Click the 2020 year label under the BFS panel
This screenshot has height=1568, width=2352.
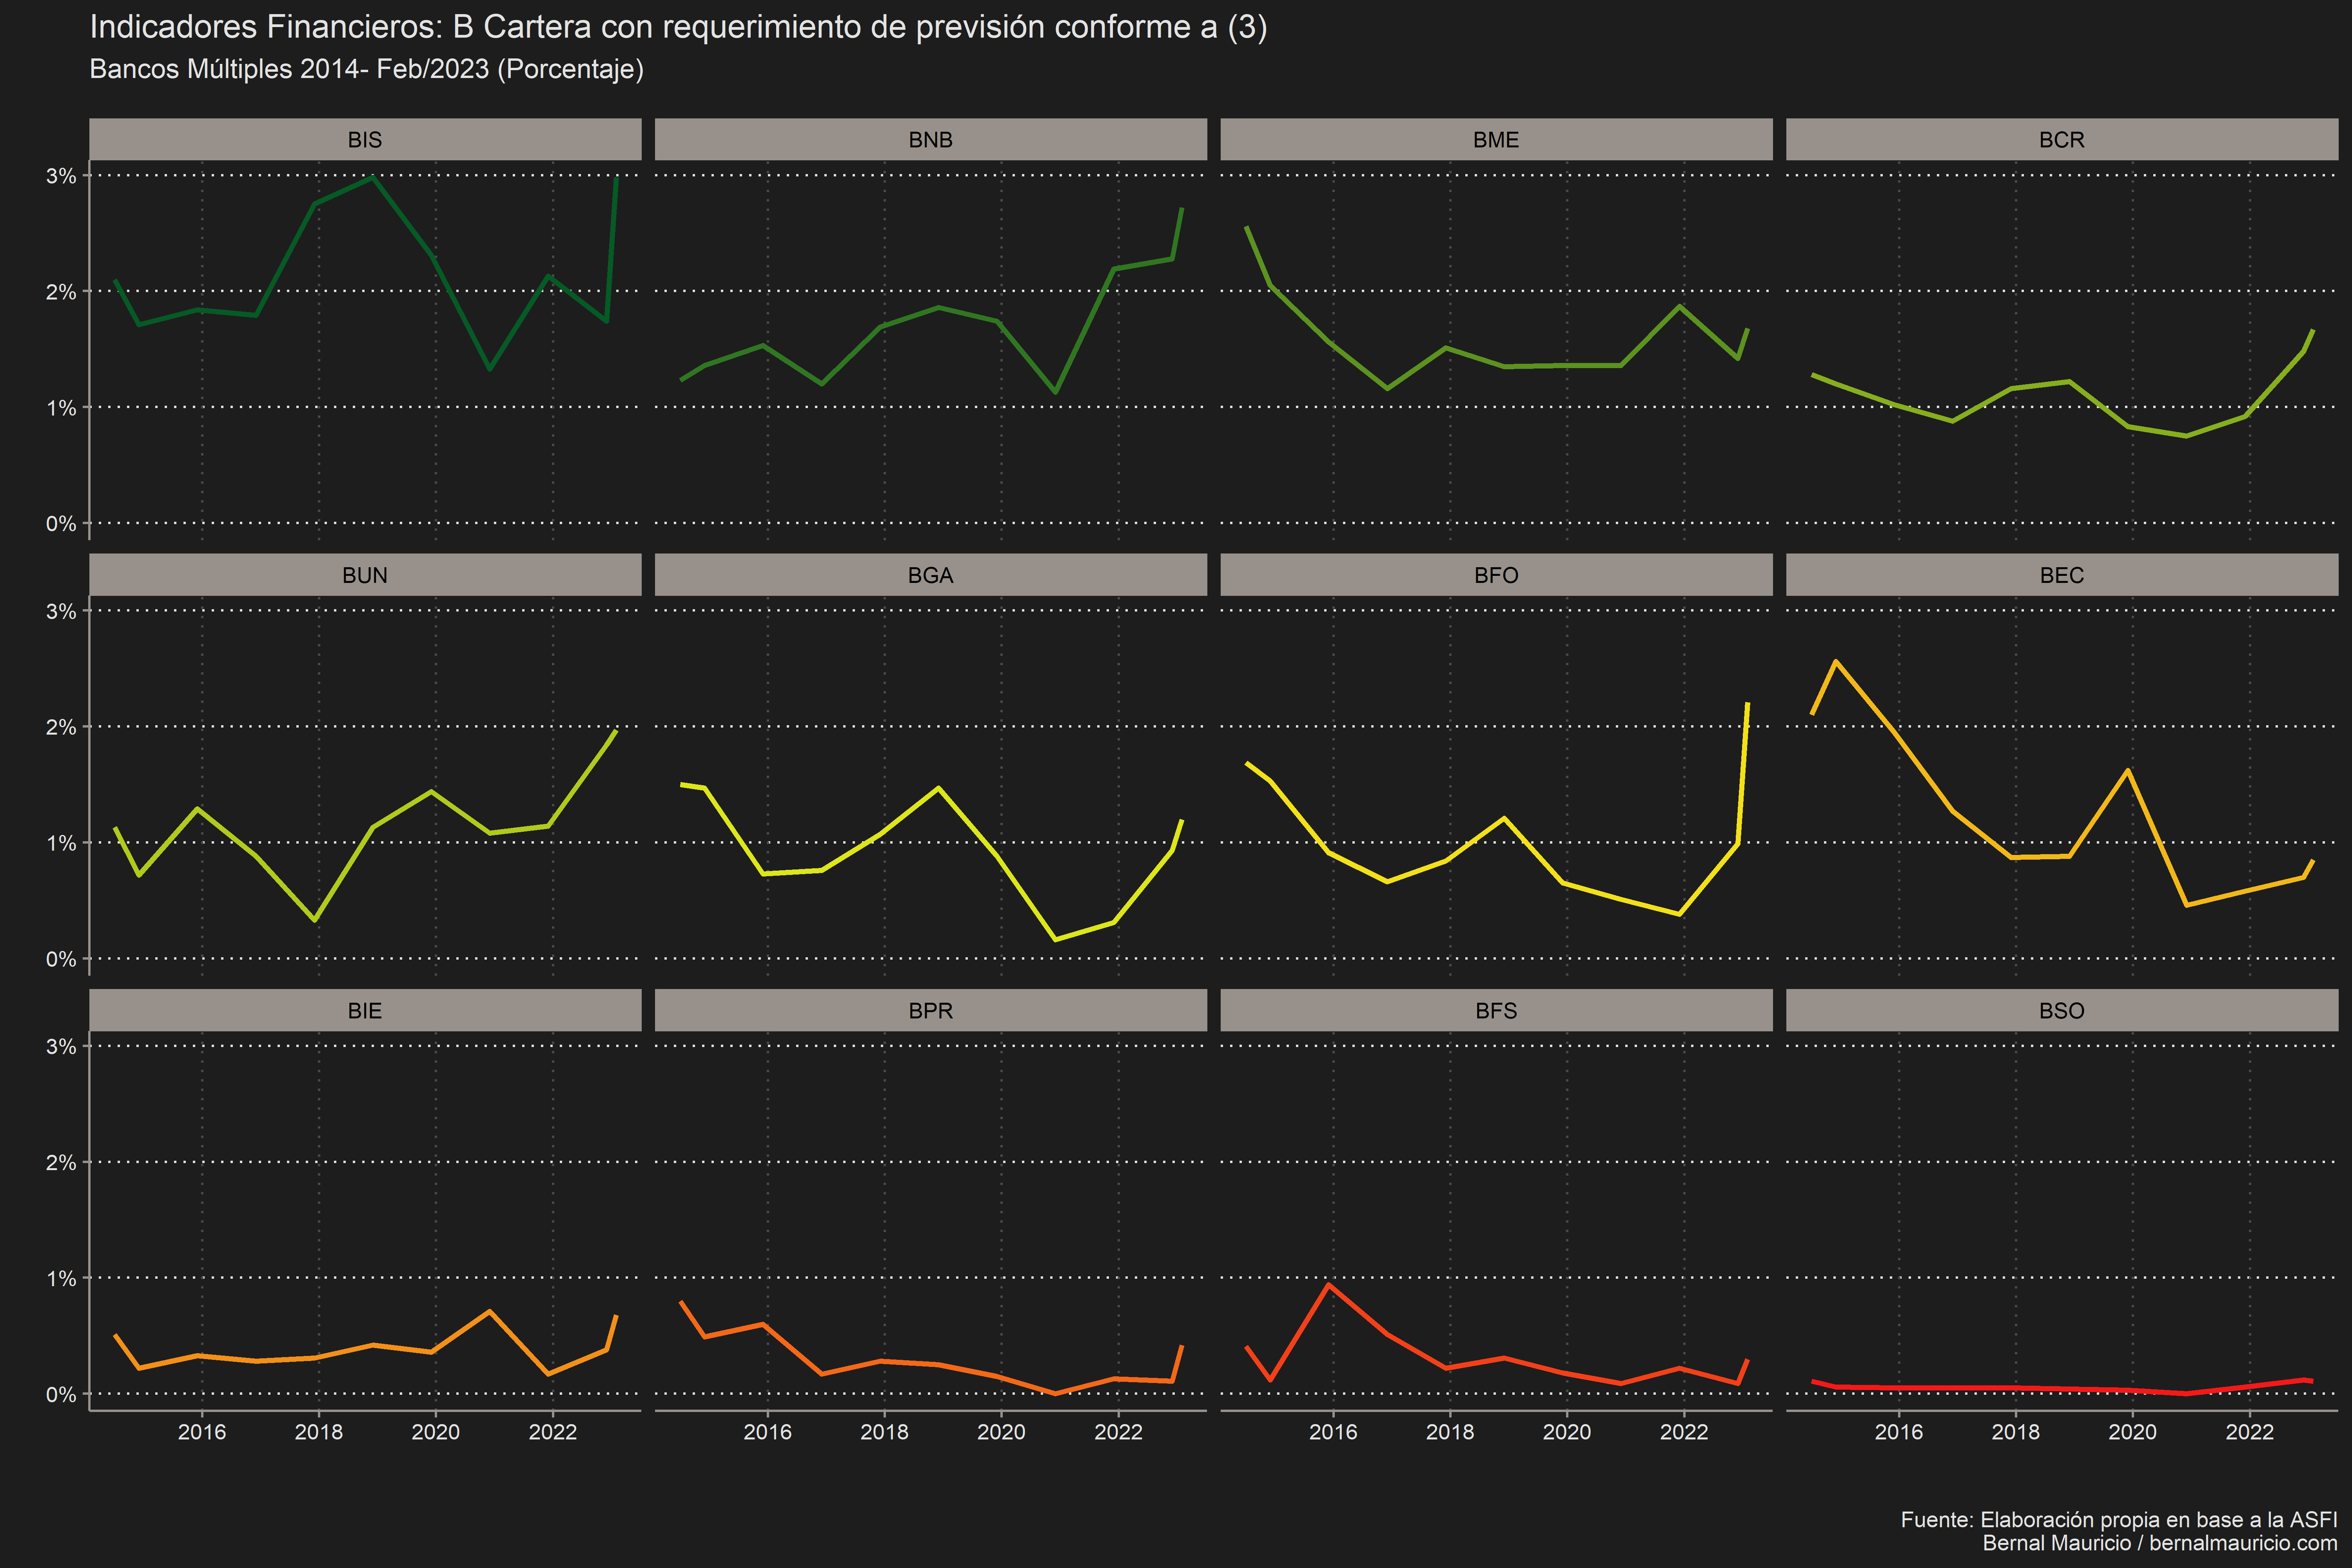click(x=1567, y=1432)
